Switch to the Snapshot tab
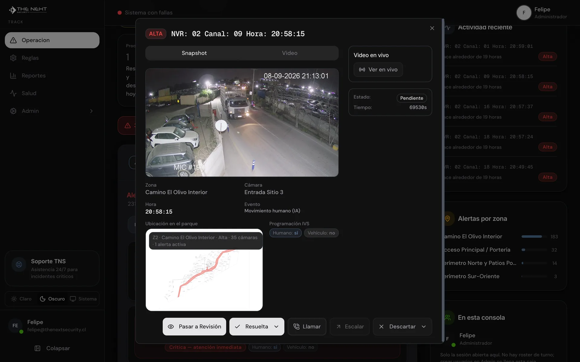Image resolution: width=580 pixels, height=362 pixels. pos(194,53)
